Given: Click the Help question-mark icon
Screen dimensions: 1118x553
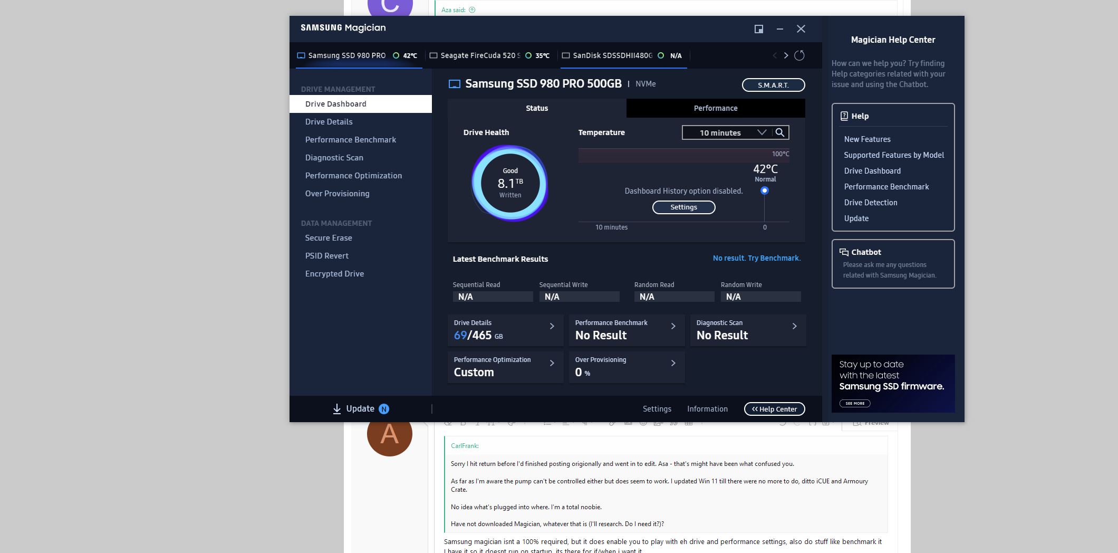Looking at the screenshot, I should 844,116.
